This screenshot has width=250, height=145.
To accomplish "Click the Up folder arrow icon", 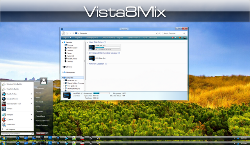I will tap(73, 33).
